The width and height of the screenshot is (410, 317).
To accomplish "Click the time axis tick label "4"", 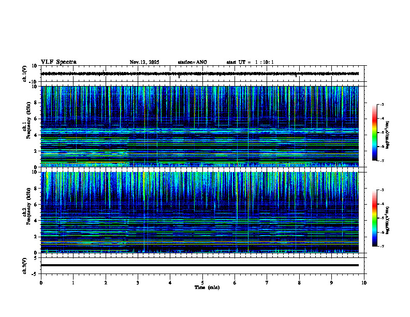I will coord(170,283).
